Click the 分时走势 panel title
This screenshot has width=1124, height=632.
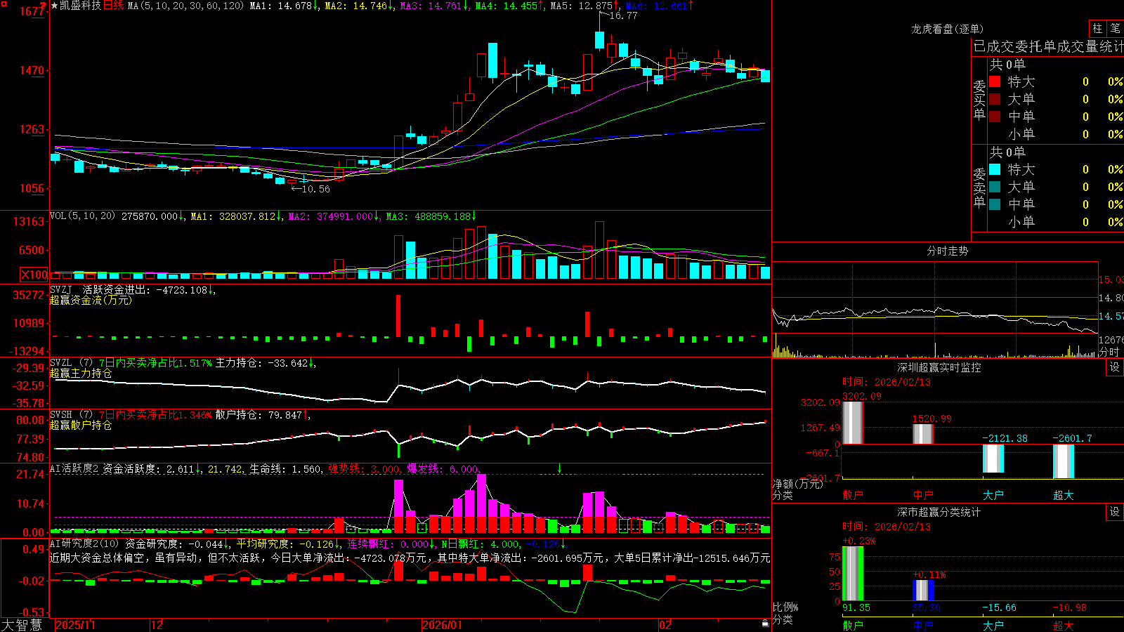click(x=947, y=251)
